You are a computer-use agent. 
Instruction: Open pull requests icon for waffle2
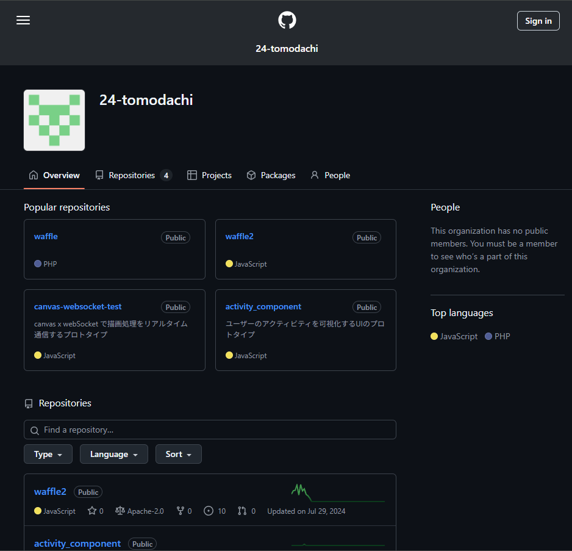[242, 511]
